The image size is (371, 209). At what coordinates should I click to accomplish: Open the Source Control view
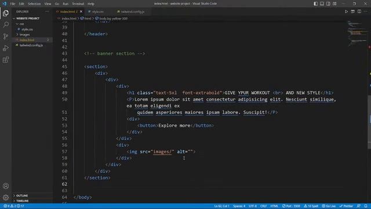pyautogui.click(x=6, y=36)
